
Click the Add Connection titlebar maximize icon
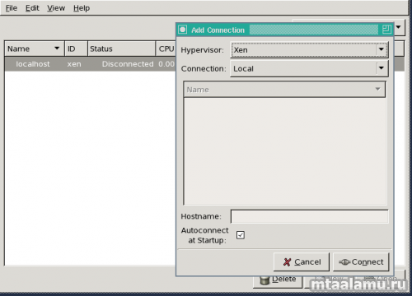pos(386,30)
